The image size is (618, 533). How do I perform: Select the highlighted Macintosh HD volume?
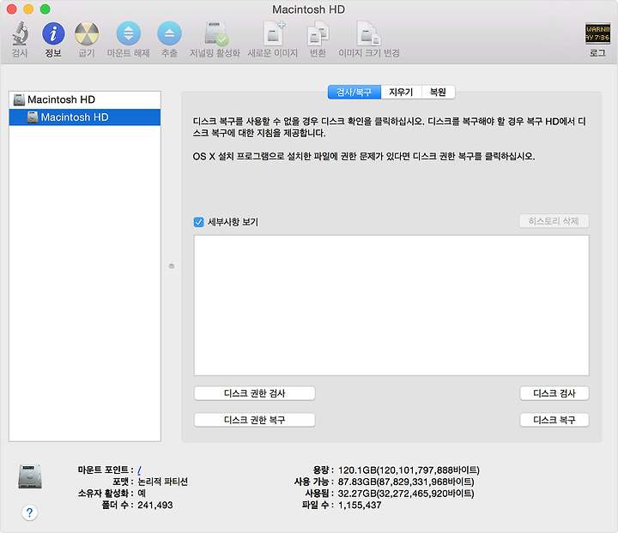point(85,117)
